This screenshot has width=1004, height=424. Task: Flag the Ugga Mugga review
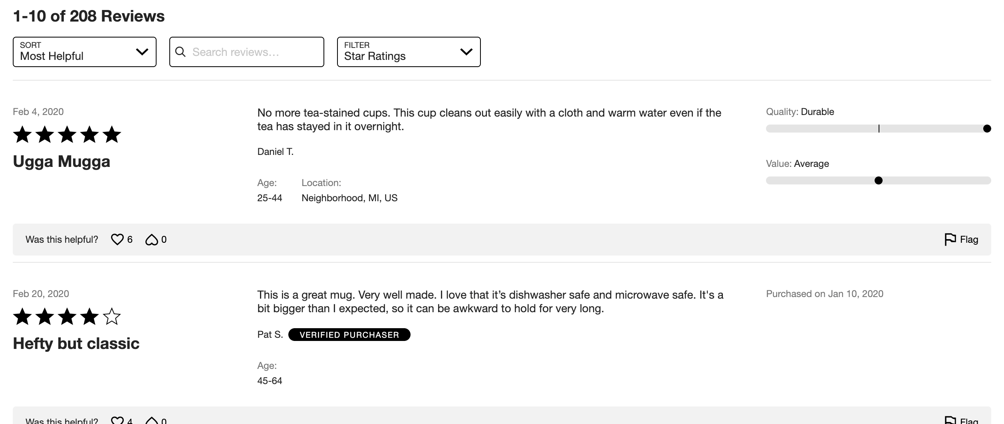pos(961,240)
